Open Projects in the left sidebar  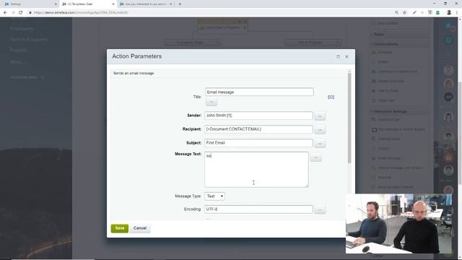(18, 50)
